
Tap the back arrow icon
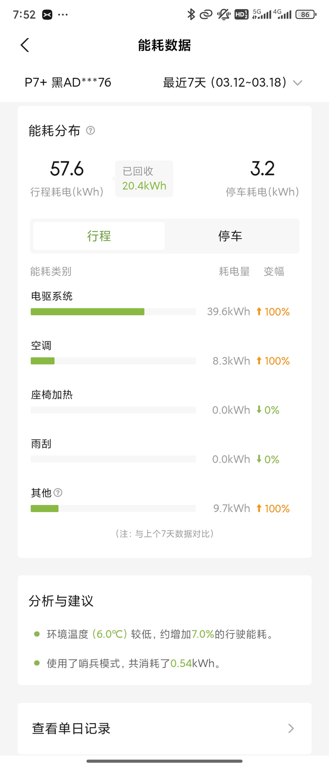coord(25,45)
